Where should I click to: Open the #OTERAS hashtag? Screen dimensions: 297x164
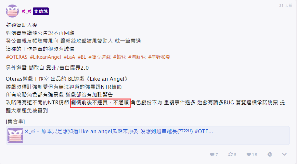(17, 57)
